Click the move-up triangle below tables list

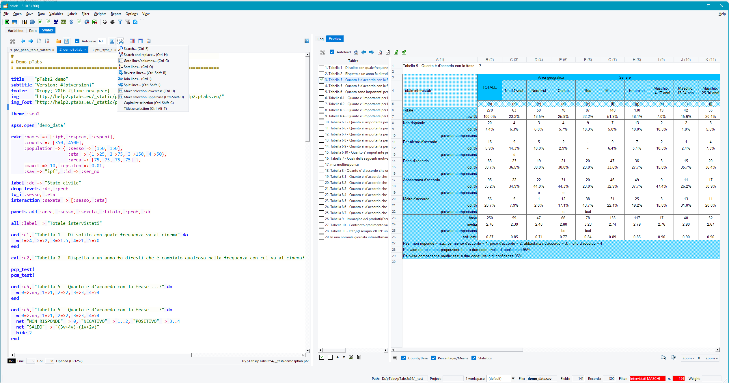338,357
